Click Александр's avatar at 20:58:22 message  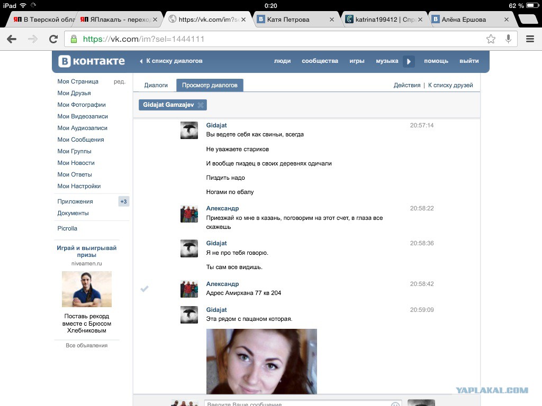point(189,214)
